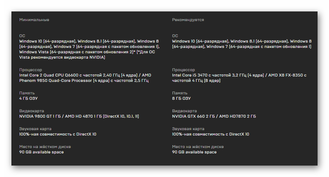Viewport: 329px width, 177px height.
Task: Click the ОС label under Рекомендуется
Action: click(x=175, y=36)
